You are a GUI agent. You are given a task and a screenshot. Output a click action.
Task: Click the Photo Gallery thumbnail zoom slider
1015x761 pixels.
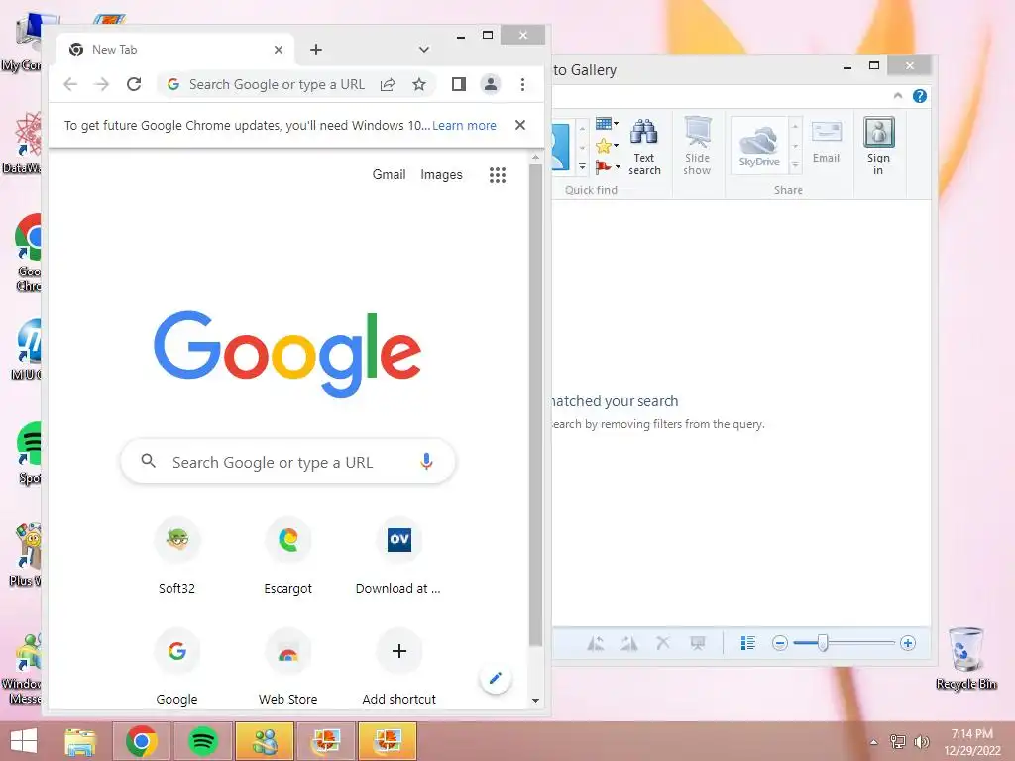tap(822, 643)
